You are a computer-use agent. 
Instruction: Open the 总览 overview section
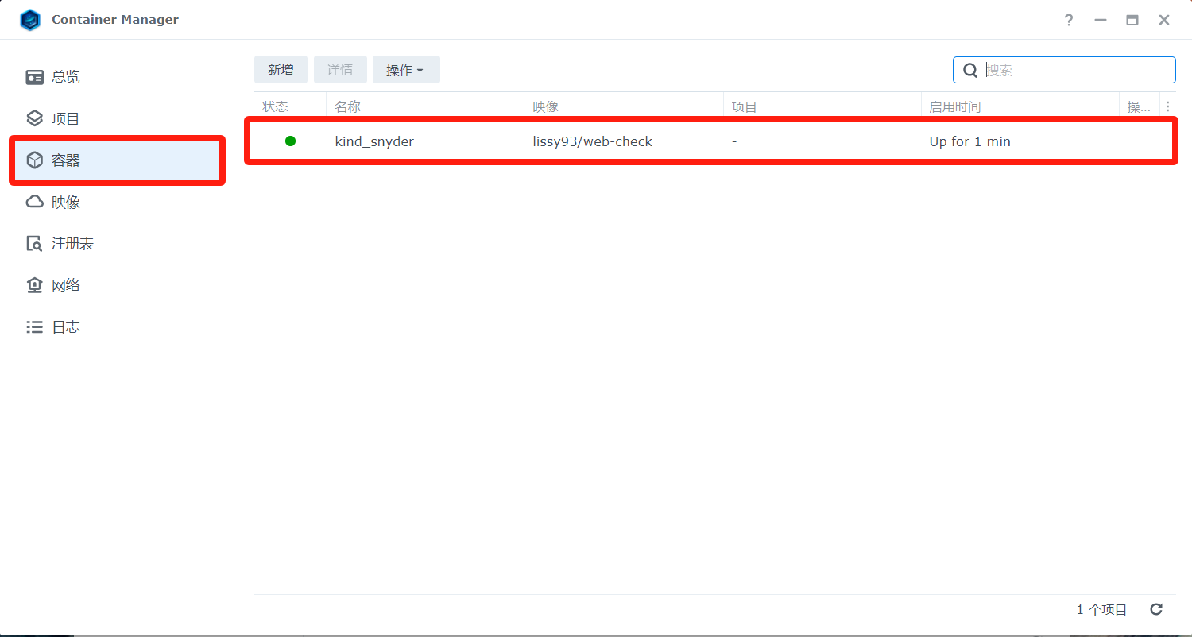point(65,77)
